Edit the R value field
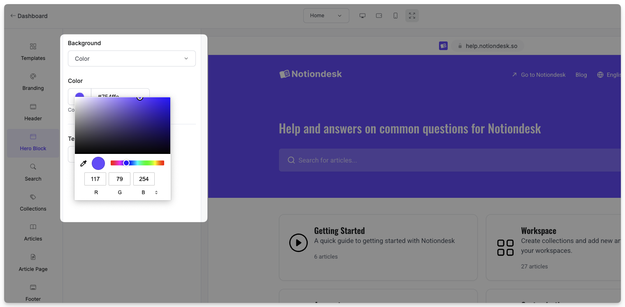Viewport: 625px width, 307px height. 95,179
